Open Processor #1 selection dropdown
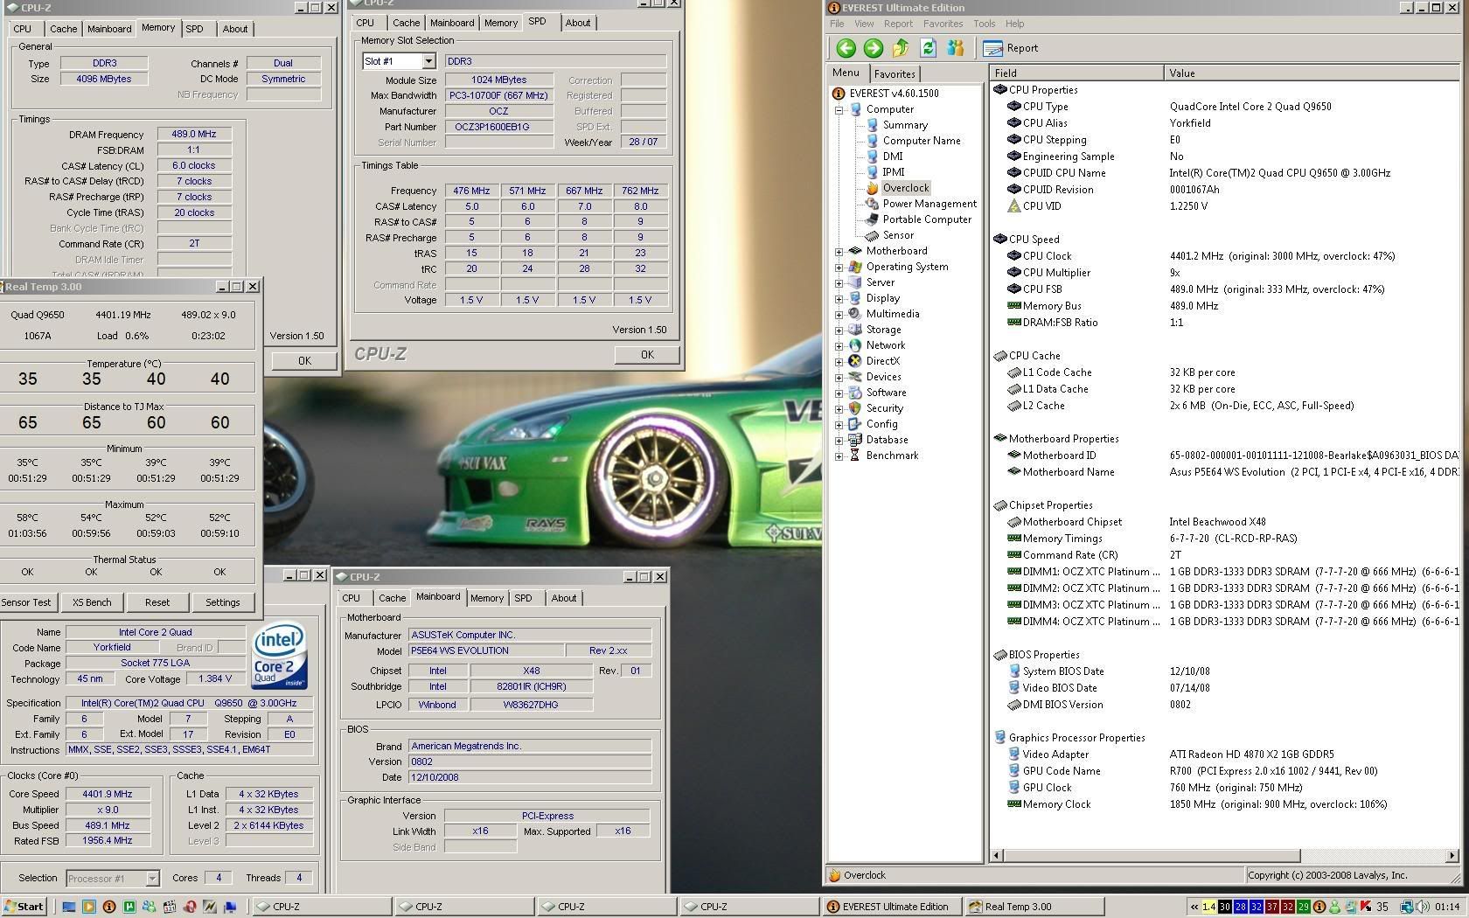 point(152,878)
